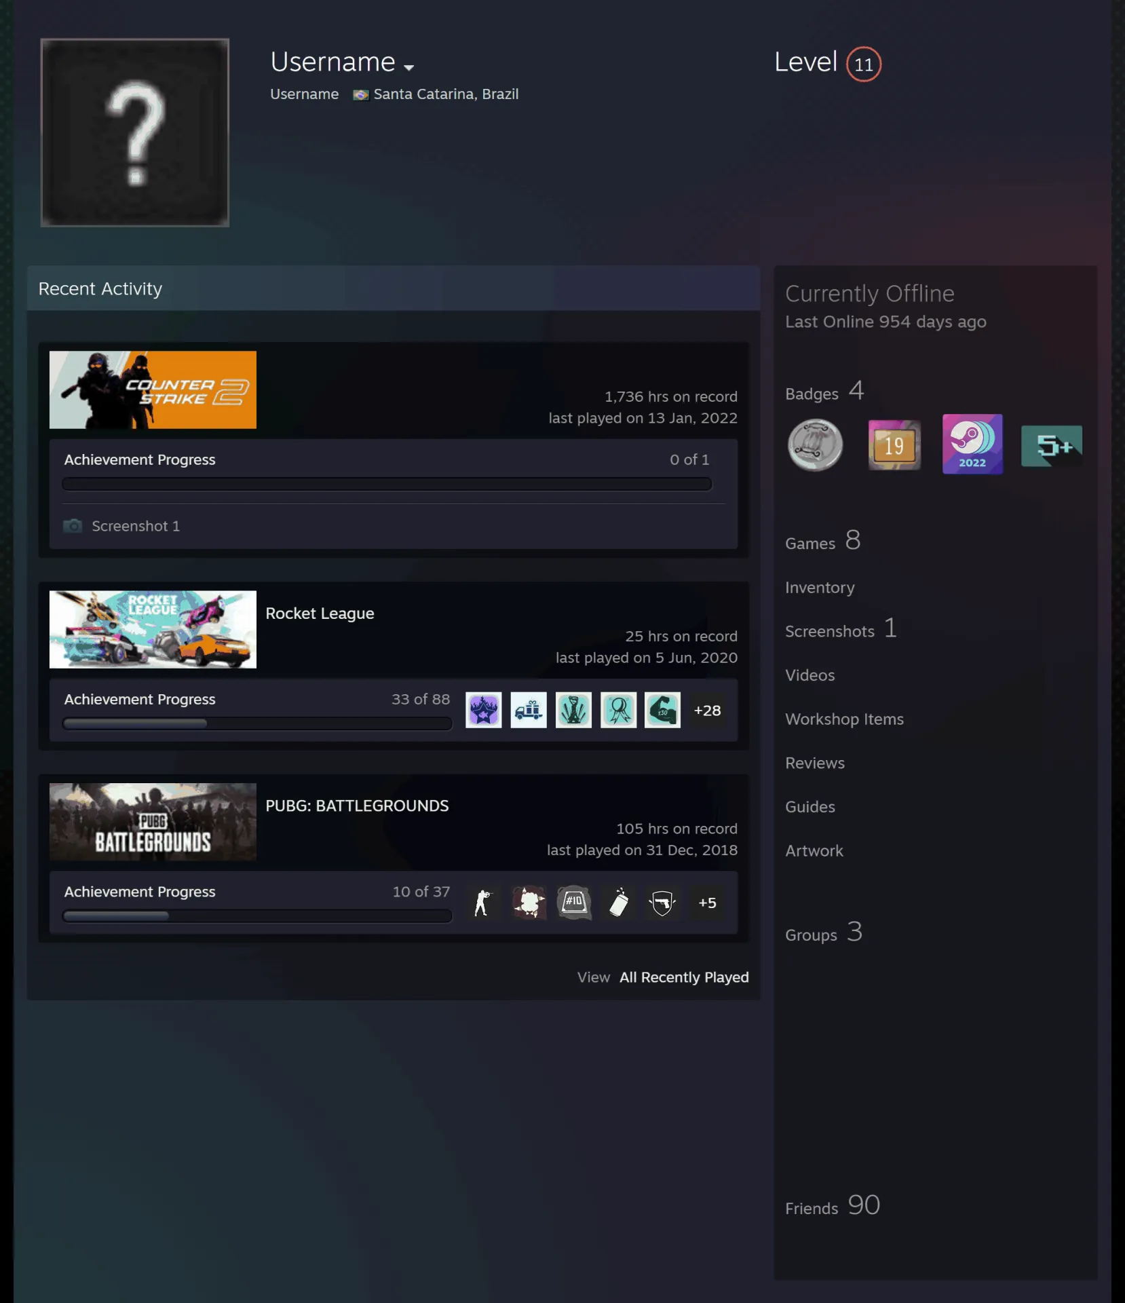Click the profile avatar placeholder image

tap(135, 132)
